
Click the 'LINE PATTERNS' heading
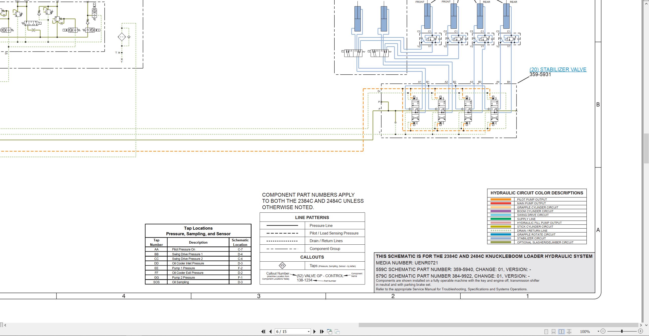pos(312,217)
